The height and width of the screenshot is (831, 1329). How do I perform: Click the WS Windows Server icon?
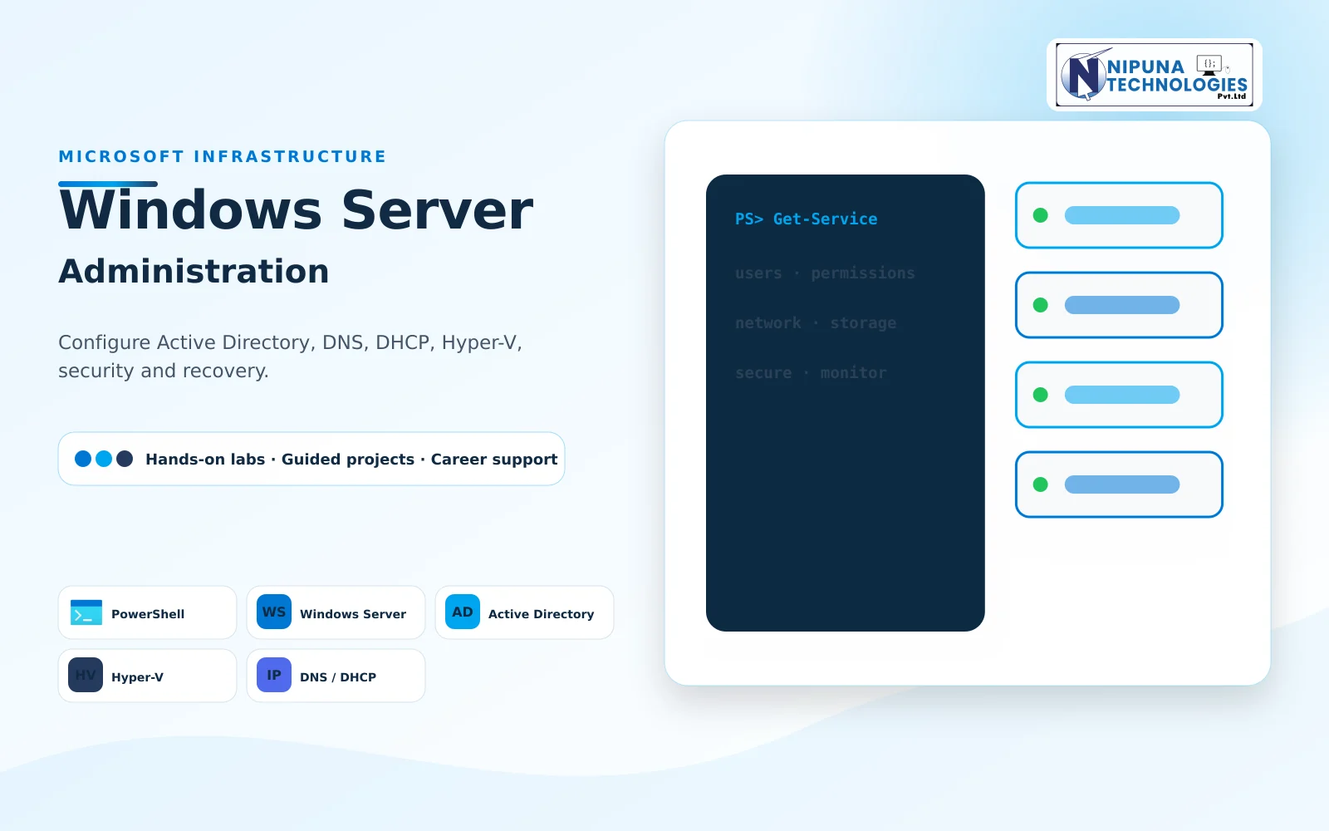(274, 612)
